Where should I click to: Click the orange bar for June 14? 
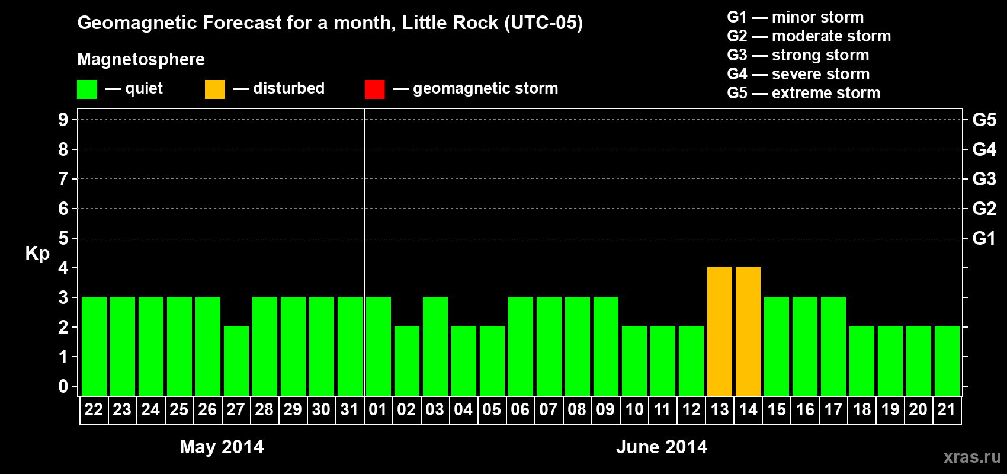click(748, 331)
